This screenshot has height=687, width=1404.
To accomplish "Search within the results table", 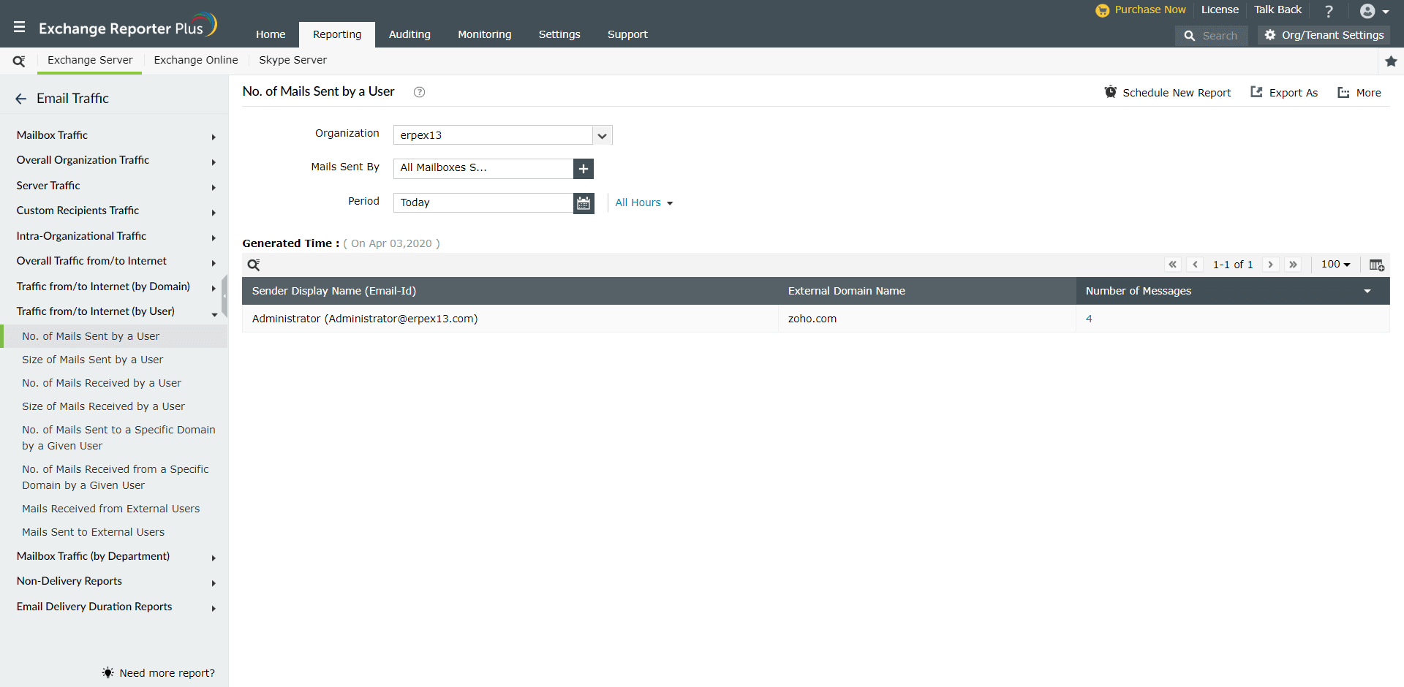I will click(254, 265).
